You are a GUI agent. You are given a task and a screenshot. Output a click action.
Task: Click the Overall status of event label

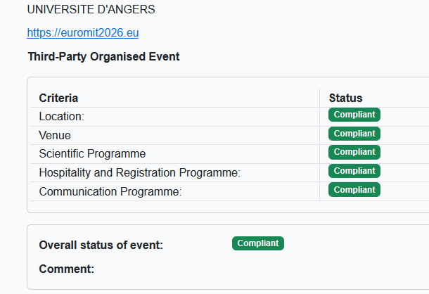point(101,245)
